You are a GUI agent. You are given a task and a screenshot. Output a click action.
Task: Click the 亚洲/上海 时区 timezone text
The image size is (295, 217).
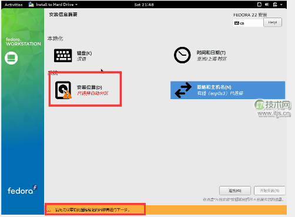point(212,59)
